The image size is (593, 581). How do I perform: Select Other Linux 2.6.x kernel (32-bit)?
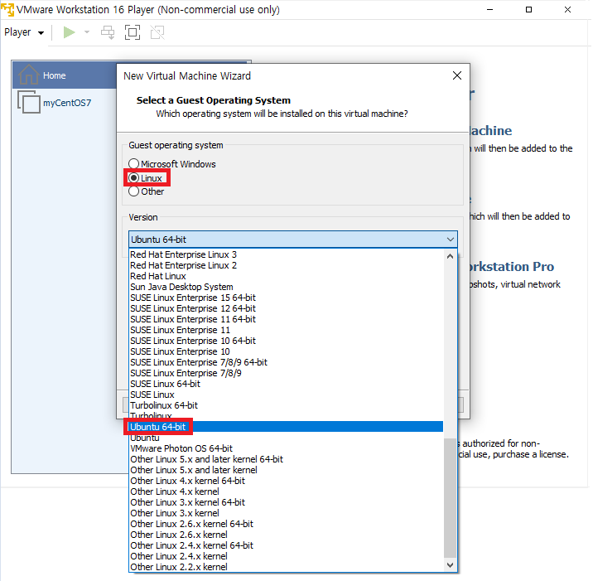[287, 535]
